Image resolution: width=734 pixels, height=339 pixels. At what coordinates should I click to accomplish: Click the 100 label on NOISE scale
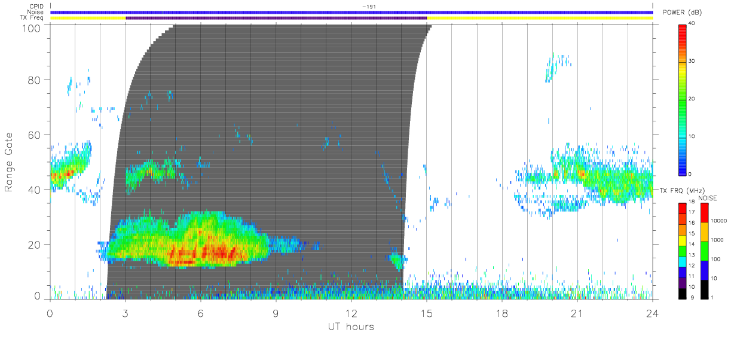[714, 259]
